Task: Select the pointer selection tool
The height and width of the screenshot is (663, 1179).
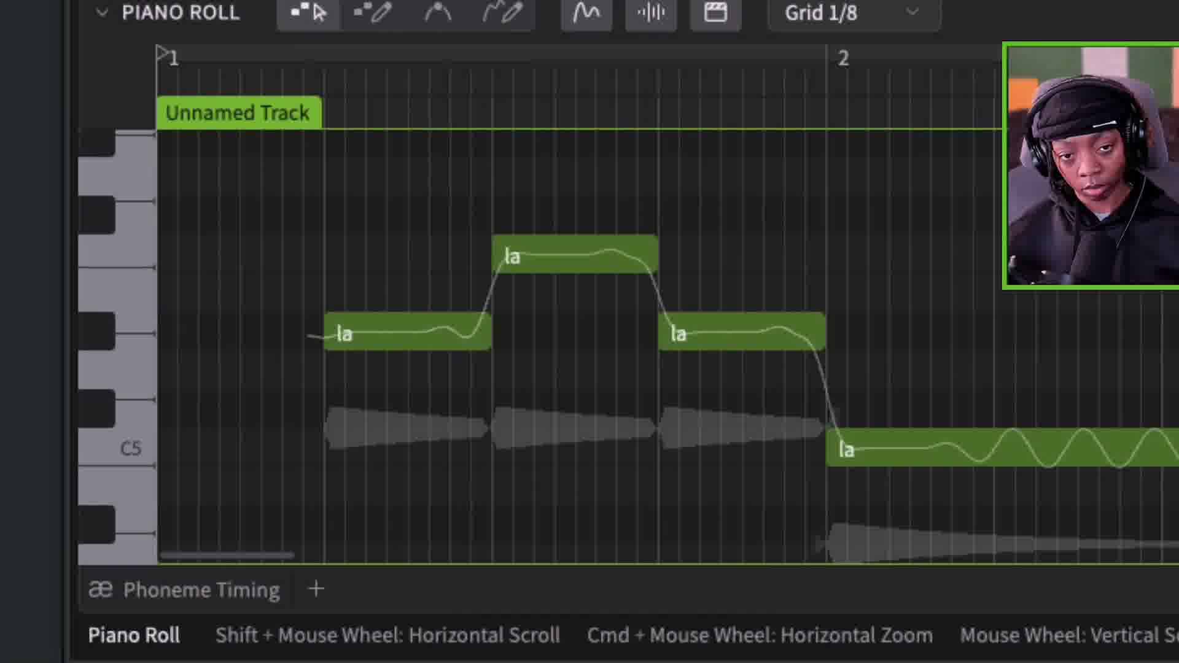Action: pos(308,12)
